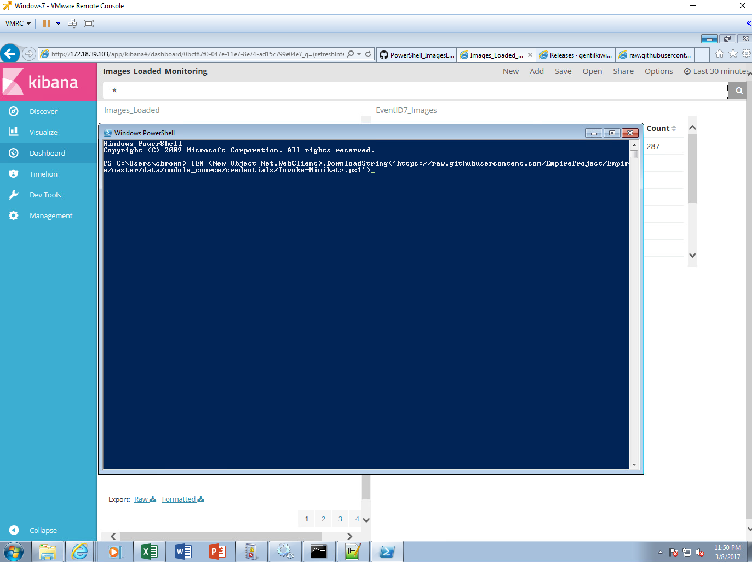
Task: Click the Internet Explorer address bar
Action: [x=197, y=54]
